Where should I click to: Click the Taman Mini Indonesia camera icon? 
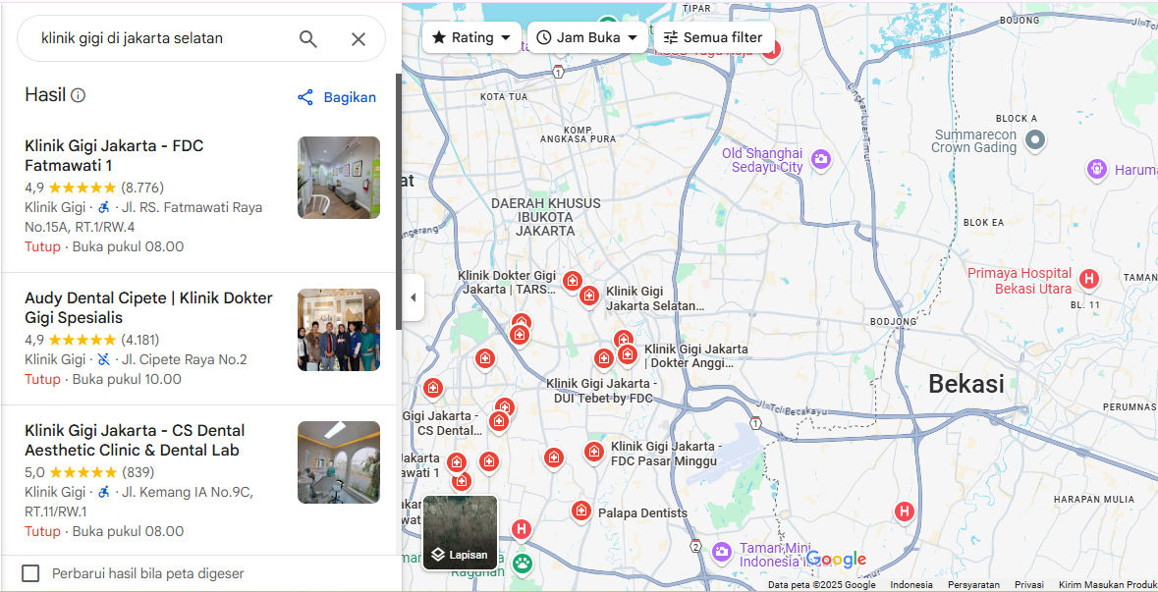pyautogui.click(x=722, y=551)
